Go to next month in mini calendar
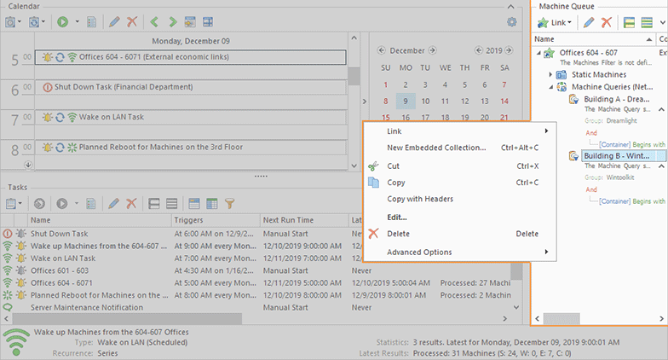668x360 pixels. pyautogui.click(x=433, y=50)
